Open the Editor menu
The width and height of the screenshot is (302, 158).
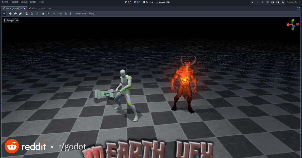click(x=33, y=2)
